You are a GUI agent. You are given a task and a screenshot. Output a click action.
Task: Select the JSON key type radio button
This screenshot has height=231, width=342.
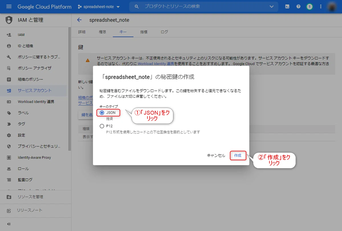tap(102, 113)
